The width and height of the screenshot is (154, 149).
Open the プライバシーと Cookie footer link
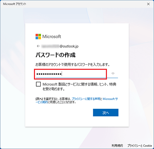[x=140, y=146]
